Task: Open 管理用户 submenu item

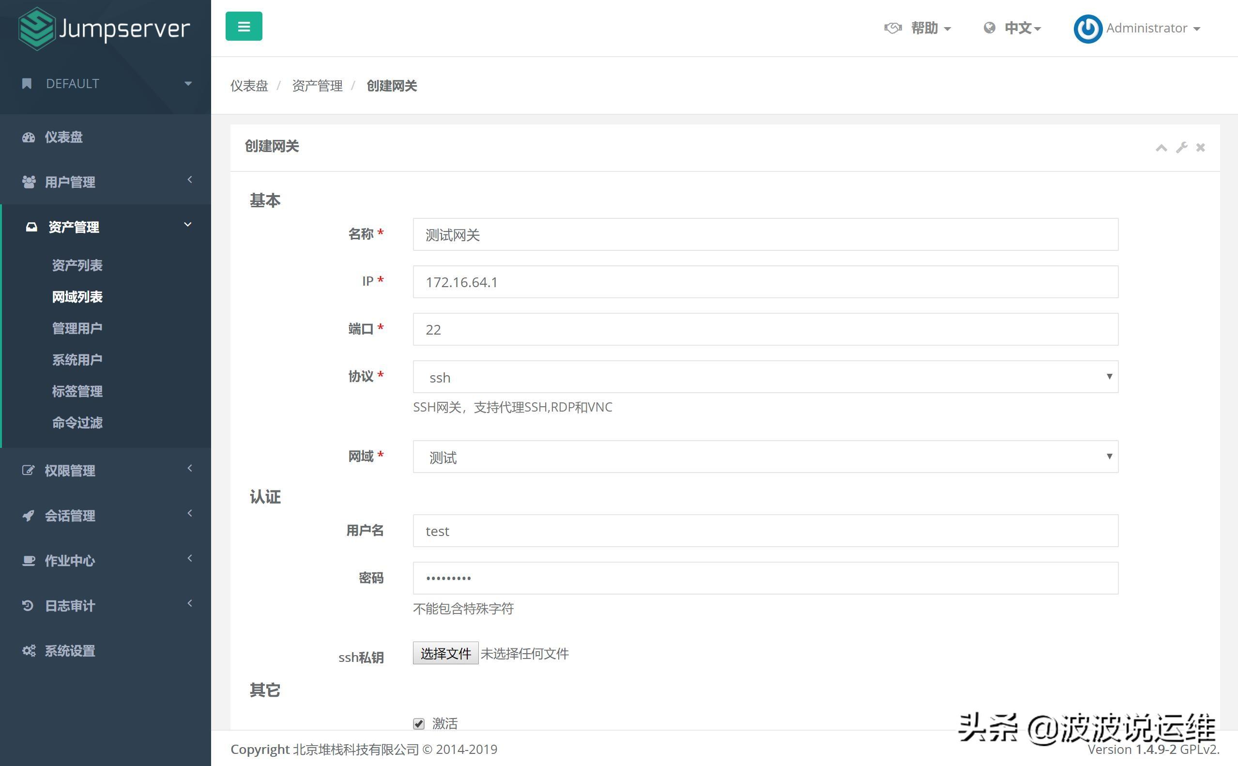Action: (x=77, y=328)
